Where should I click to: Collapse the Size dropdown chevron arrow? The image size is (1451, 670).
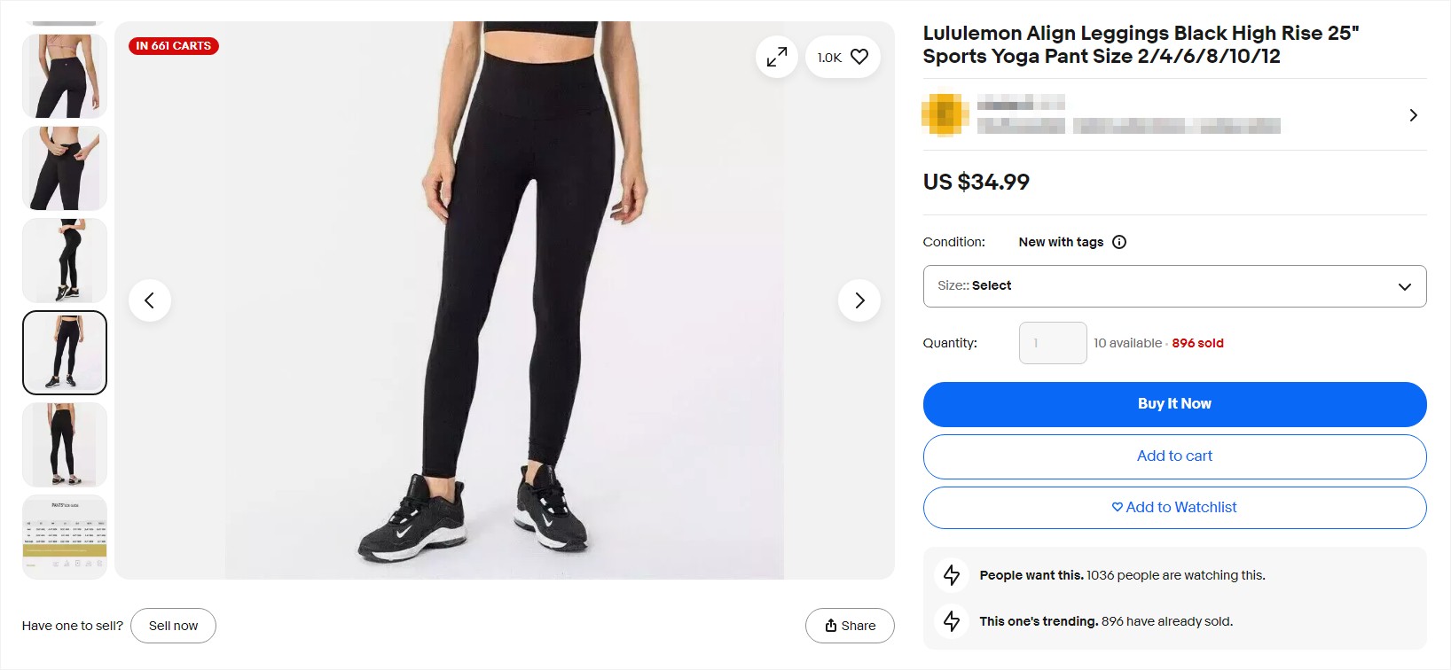[x=1404, y=286]
